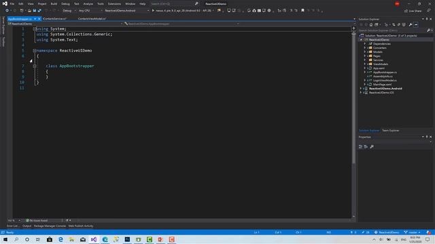Screen dimensions: 435x244
Task: Toggle pin on AppBootstrapper.cs tab
Action: click(x=35, y=19)
